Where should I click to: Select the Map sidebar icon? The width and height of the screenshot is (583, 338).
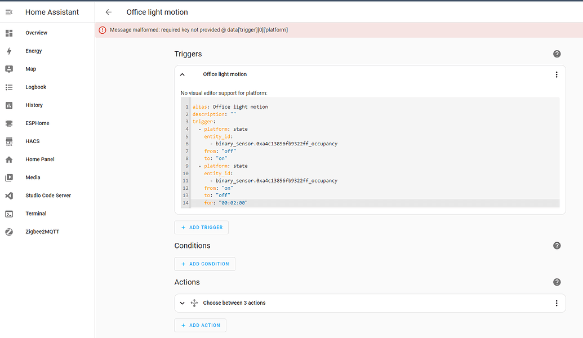pos(9,69)
